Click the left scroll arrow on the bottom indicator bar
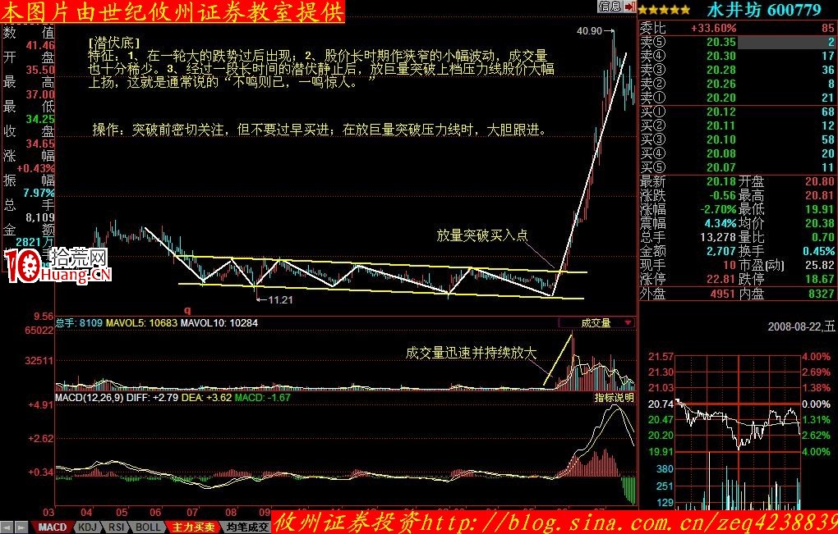The image size is (838, 534). 7,527
